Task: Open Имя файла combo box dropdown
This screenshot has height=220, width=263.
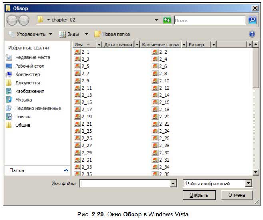Action: [173, 183]
